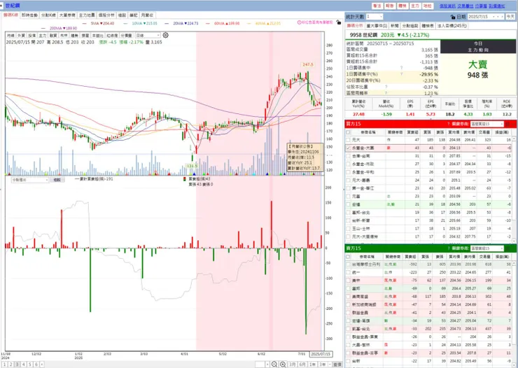Viewport: 518px width, 368px height.
Task: Click the input field left of the zoom icons
Action: coord(260,365)
